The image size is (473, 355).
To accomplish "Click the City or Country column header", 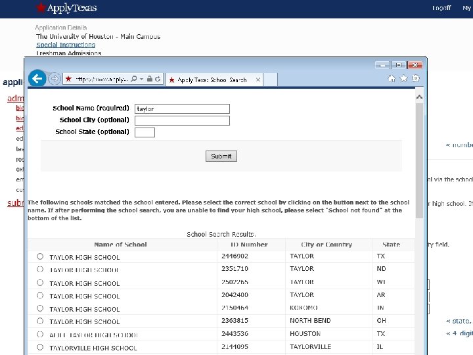I will [x=327, y=244].
